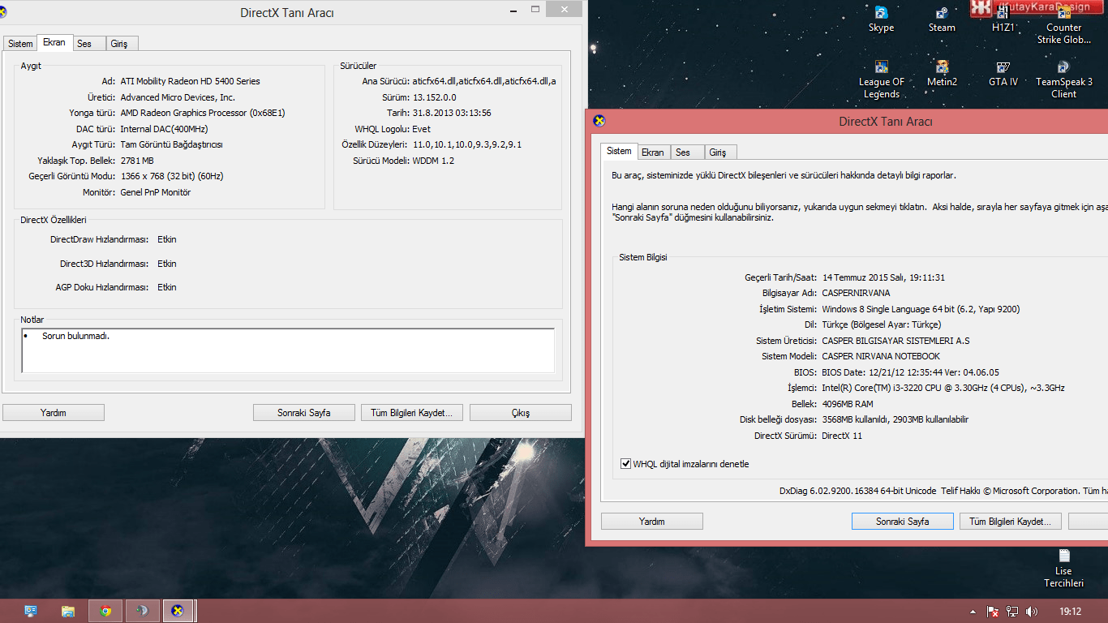Click the 'Sorun bulunmadı.' note line
This screenshot has height=623, width=1108.
[x=75, y=336]
